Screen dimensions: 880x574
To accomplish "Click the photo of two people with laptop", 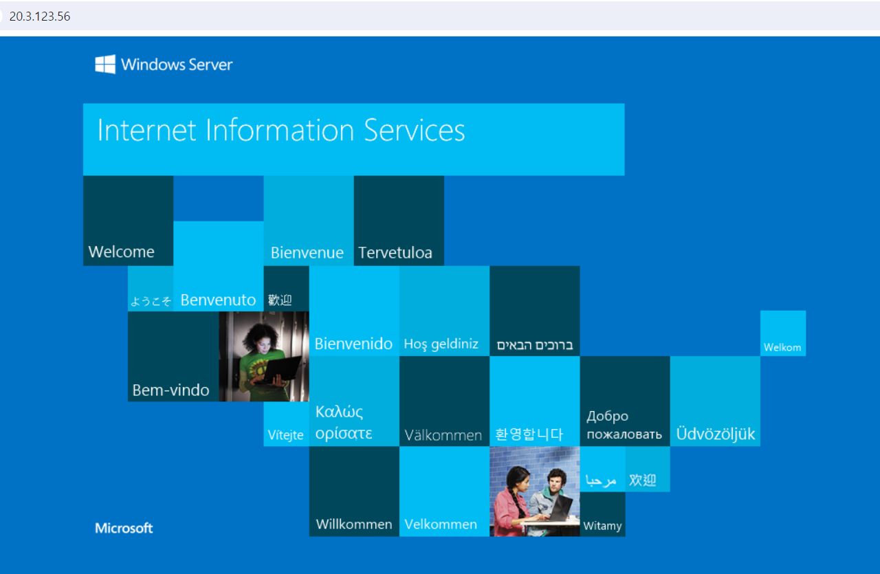I will point(535,491).
